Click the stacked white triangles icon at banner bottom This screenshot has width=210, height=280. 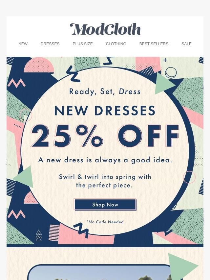[x=39, y=236]
